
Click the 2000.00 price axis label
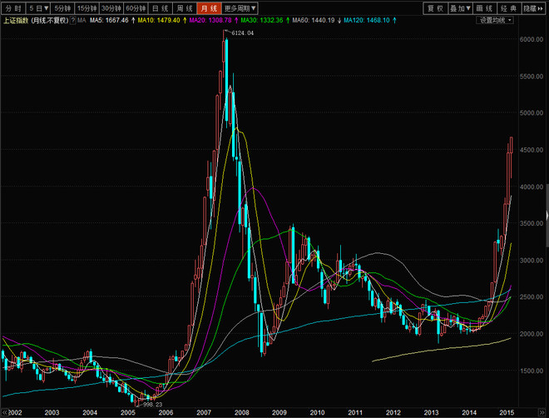pyautogui.click(x=532, y=334)
